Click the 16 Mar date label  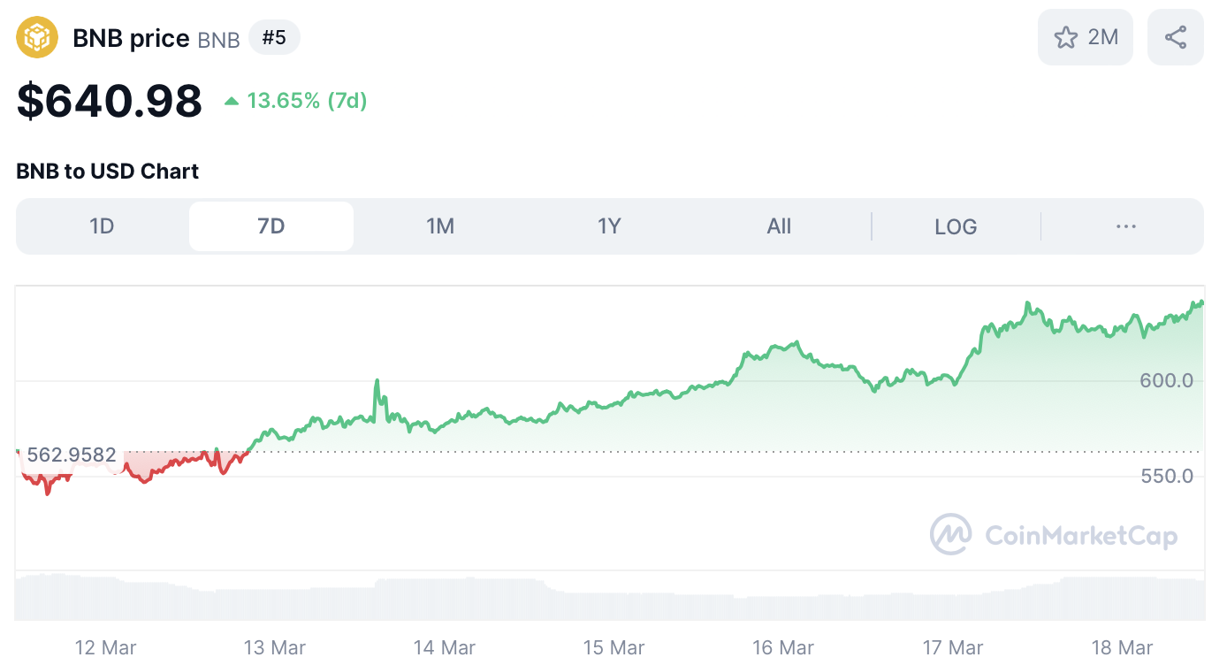783,647
